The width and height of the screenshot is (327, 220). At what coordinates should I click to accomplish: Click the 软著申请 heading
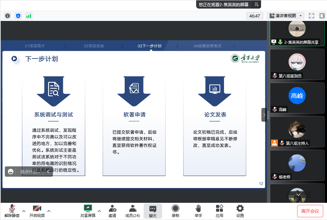(x=134, y=114)
